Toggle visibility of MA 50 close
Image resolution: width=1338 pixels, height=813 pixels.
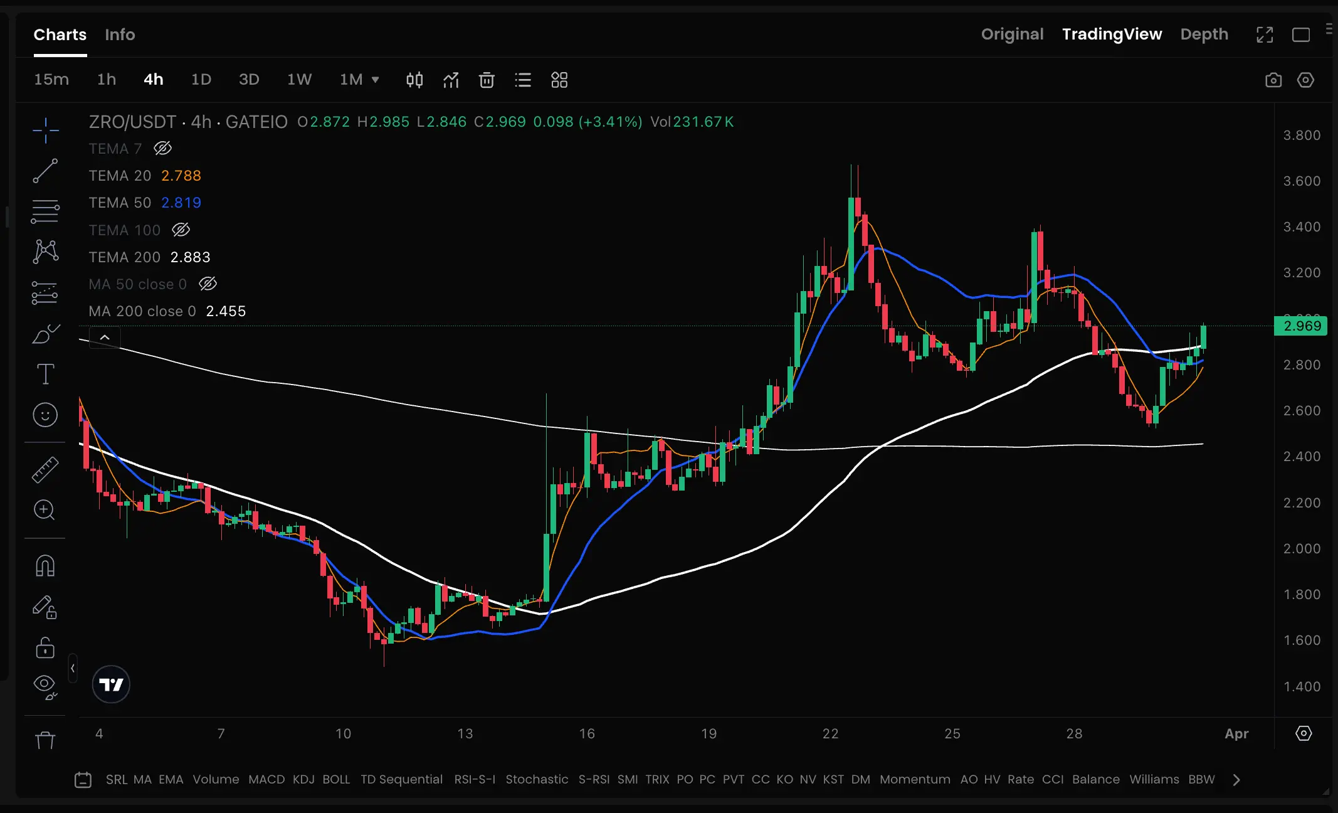click(208, 284)
